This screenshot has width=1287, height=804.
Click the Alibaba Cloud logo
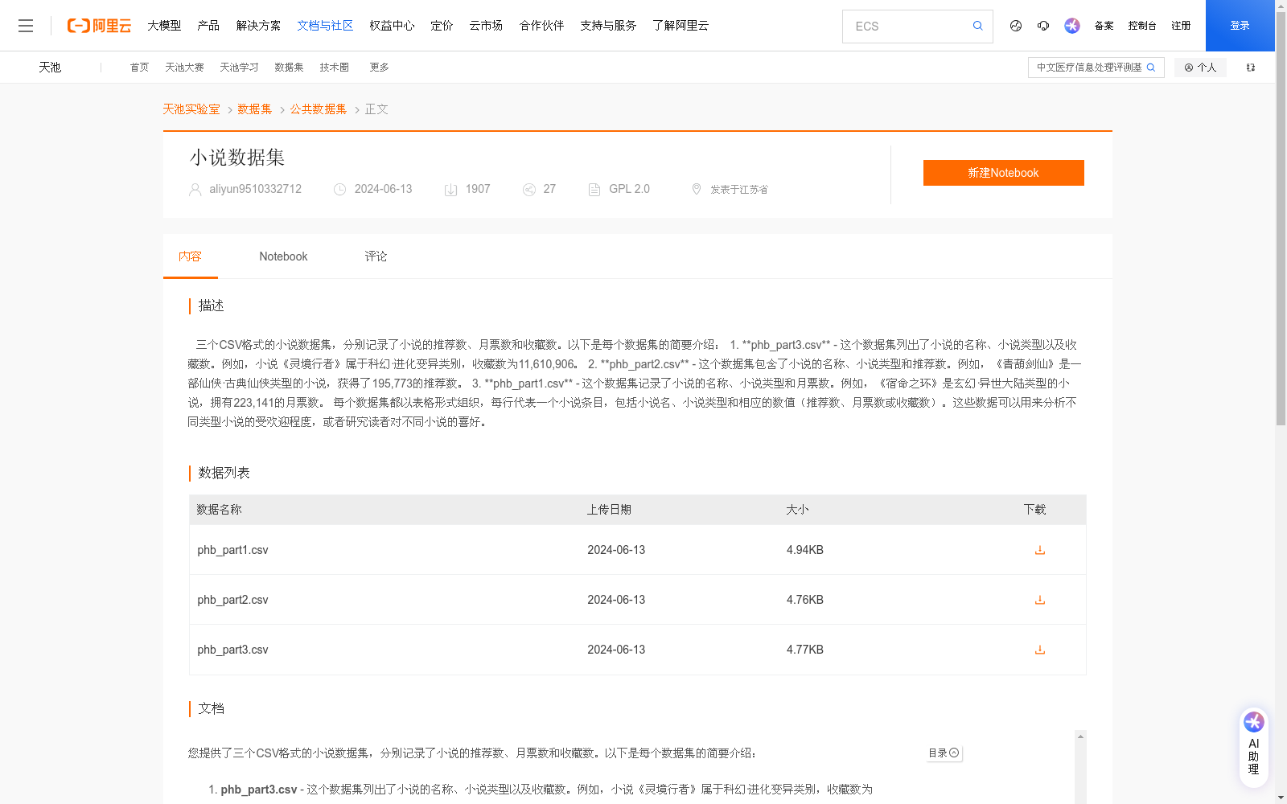(98, 25)
